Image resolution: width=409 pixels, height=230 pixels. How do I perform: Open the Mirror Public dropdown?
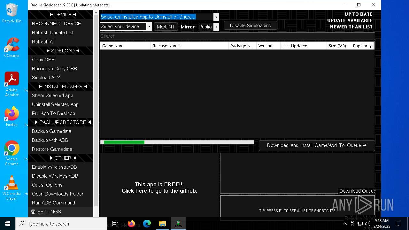[216, 27]
